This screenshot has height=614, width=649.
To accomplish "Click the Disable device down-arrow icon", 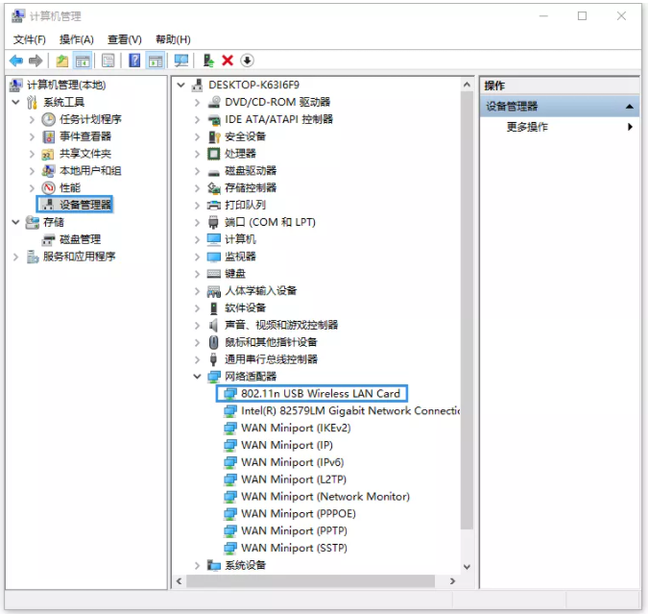I will coord(247,61).
